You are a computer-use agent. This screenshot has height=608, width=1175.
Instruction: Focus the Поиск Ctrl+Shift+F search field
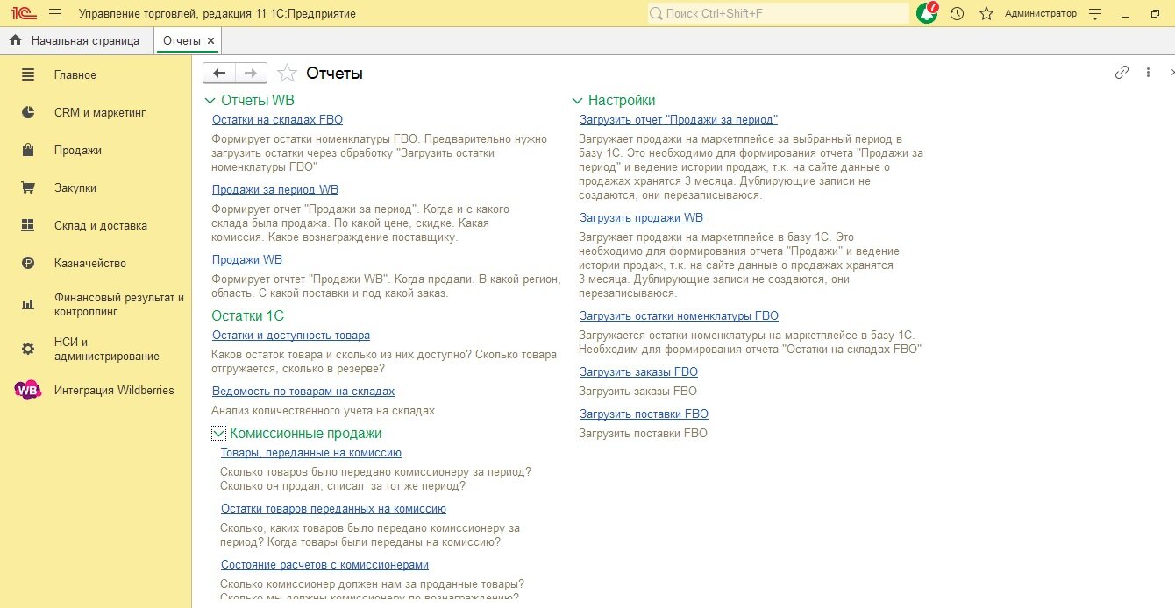click(x=778, y=14)
